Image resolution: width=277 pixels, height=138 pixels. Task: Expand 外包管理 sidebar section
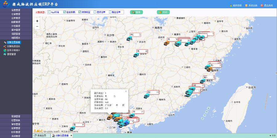pyautogui.click(x=16, y=26)
